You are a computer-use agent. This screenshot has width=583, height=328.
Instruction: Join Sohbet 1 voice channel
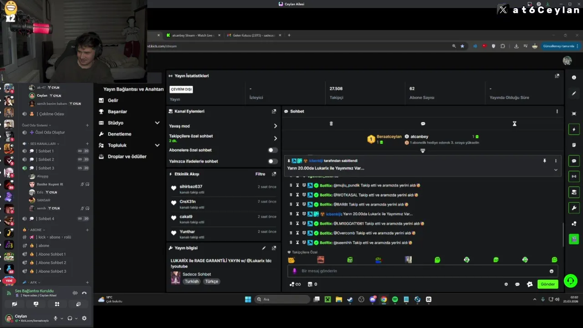[46, 151]
